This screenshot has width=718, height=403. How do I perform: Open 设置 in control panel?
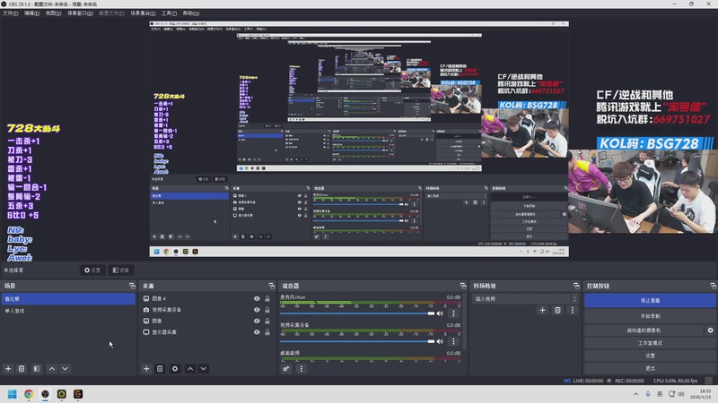tap(650, 356)
